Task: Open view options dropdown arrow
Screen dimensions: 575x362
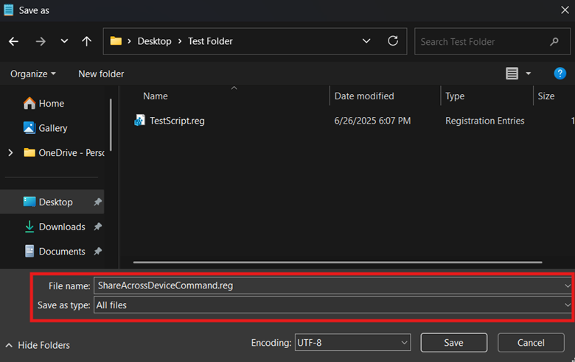Action: coord(528,74)
